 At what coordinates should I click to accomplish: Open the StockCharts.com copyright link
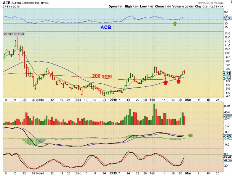(211, 3)
